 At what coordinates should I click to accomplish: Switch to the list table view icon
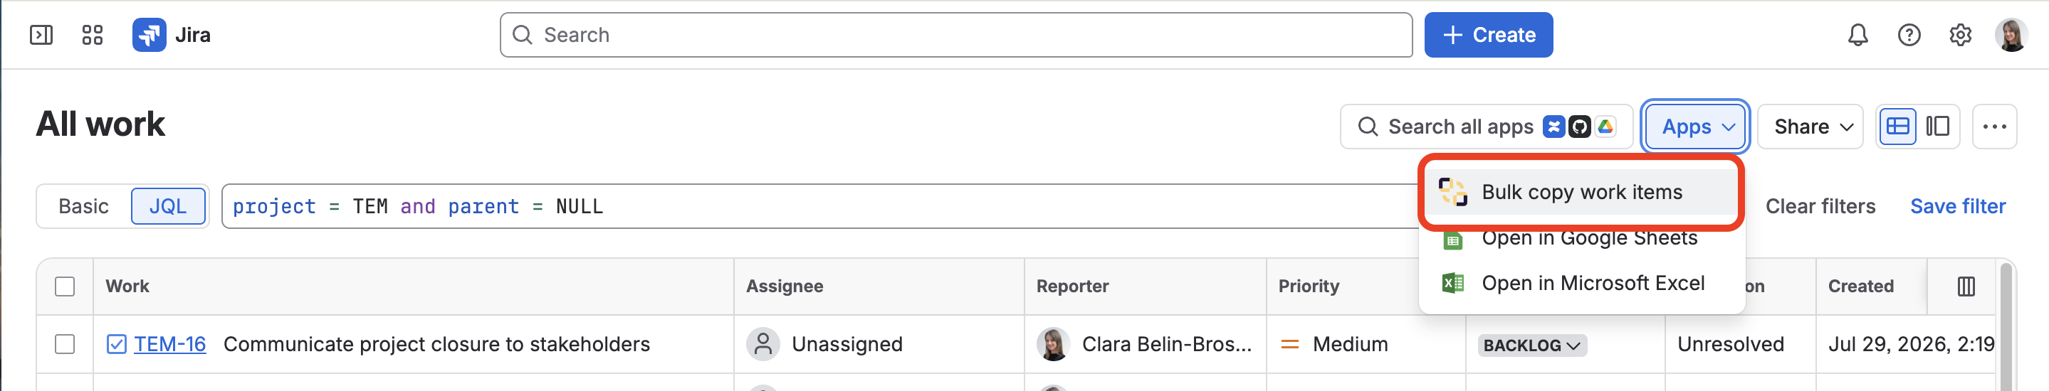click(x=1898, y=127)
